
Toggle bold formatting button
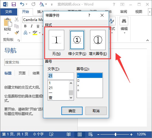click(x=25, y=26)
